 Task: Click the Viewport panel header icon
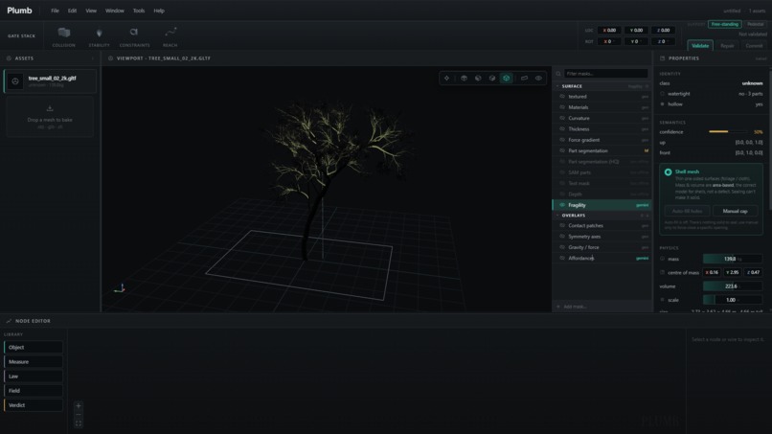(110, 58)
